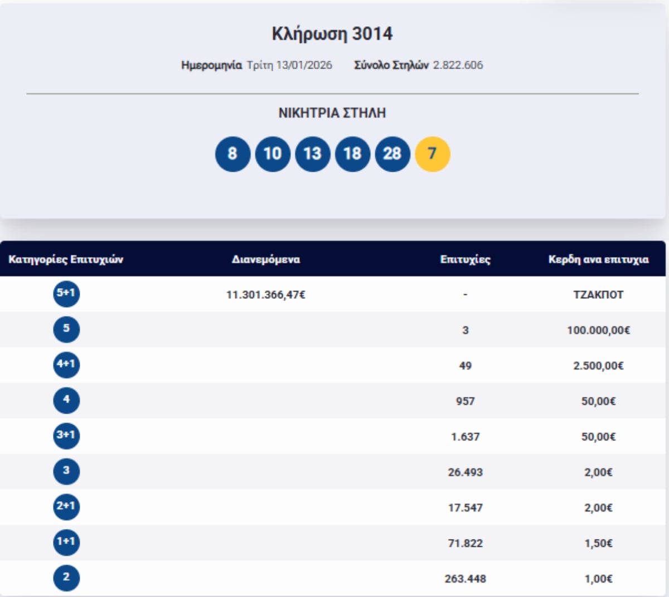Click the Κλήρωση 3014 title
The width and height of the screenshot is (669, 597).
coord(332,34)
